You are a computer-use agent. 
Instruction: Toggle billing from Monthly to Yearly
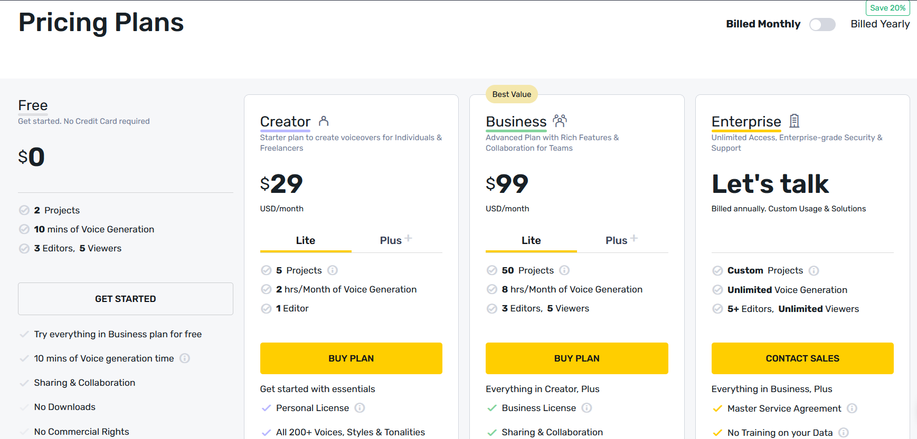822,24
